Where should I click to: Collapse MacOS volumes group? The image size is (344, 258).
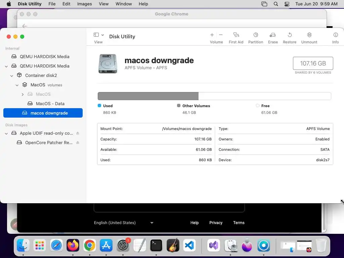(x=17, y=85)
